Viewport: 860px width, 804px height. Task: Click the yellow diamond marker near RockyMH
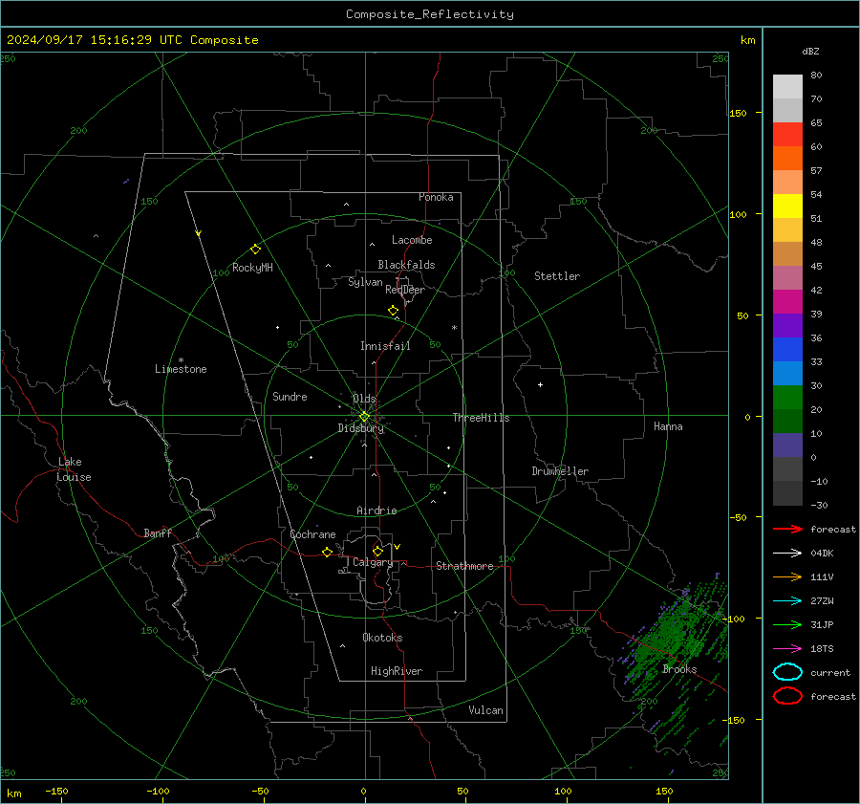[255, 250]
